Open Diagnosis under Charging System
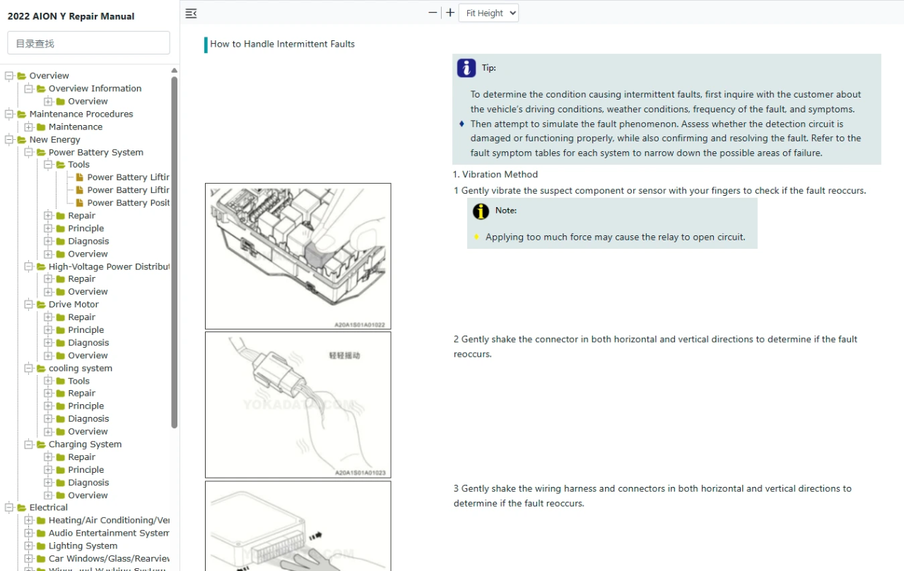904x571 pixels. click(88, 483)
